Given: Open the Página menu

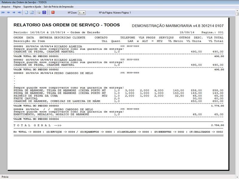Looking at the screenshot, I should pos(17,7).
